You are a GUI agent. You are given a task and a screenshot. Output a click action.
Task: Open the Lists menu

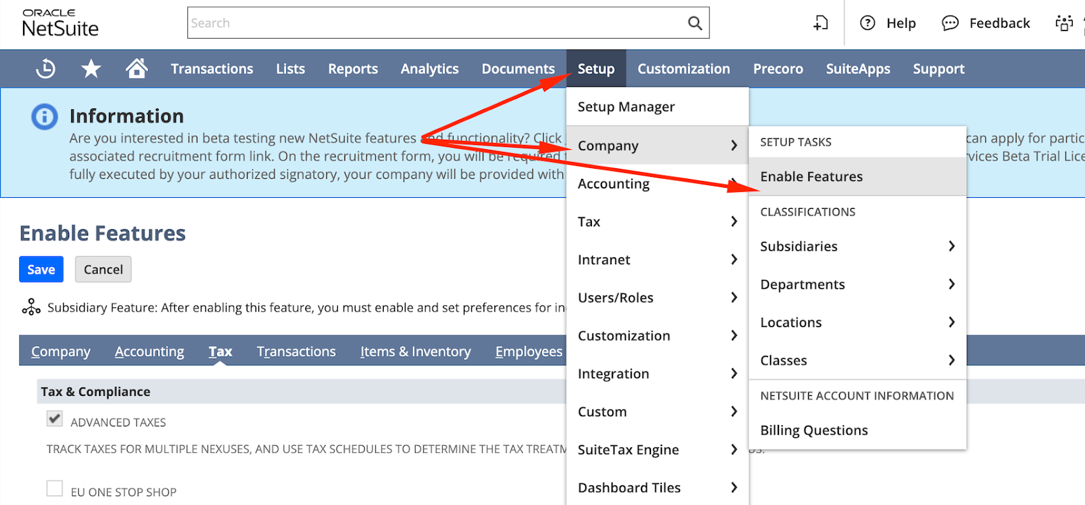[290, 68]
